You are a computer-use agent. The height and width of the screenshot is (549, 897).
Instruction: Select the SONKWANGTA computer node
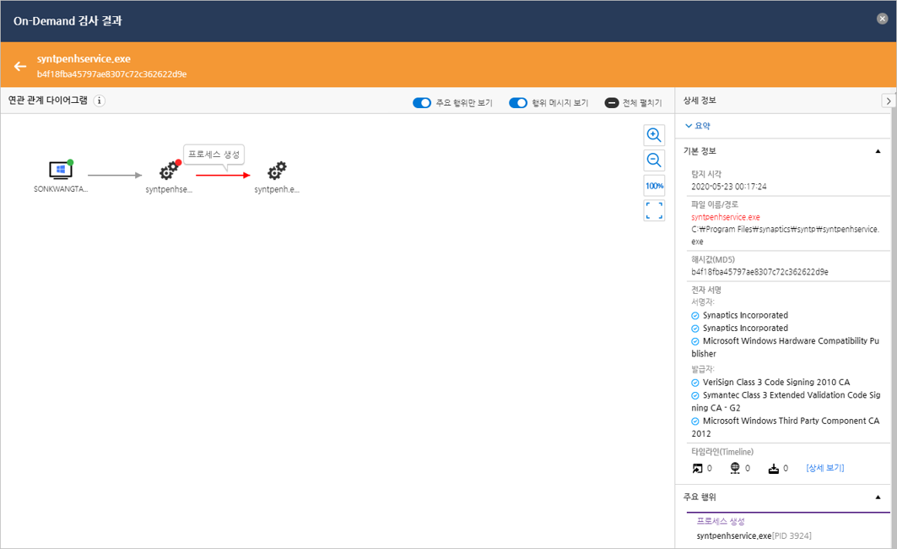tap(60, 171)
